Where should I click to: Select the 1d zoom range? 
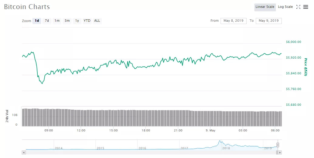pos(37,21)
